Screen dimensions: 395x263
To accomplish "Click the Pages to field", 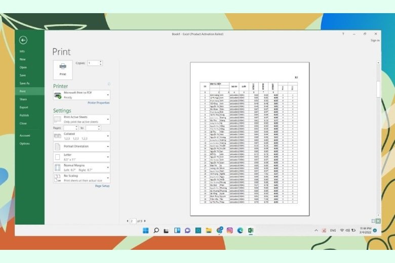I will (92, 128).
